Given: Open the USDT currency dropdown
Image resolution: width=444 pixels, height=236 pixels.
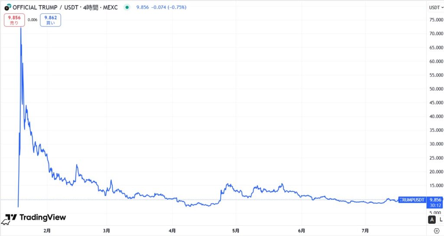Looking at the screenshot, I should coord(436,8).
